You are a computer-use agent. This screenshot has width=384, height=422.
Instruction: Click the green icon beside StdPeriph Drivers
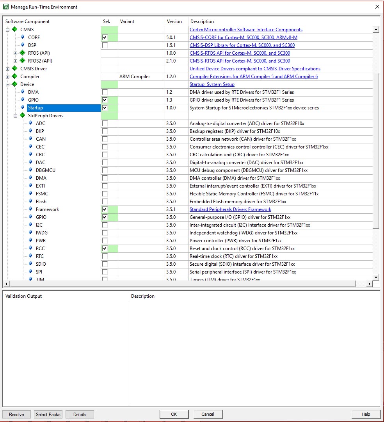23,116
